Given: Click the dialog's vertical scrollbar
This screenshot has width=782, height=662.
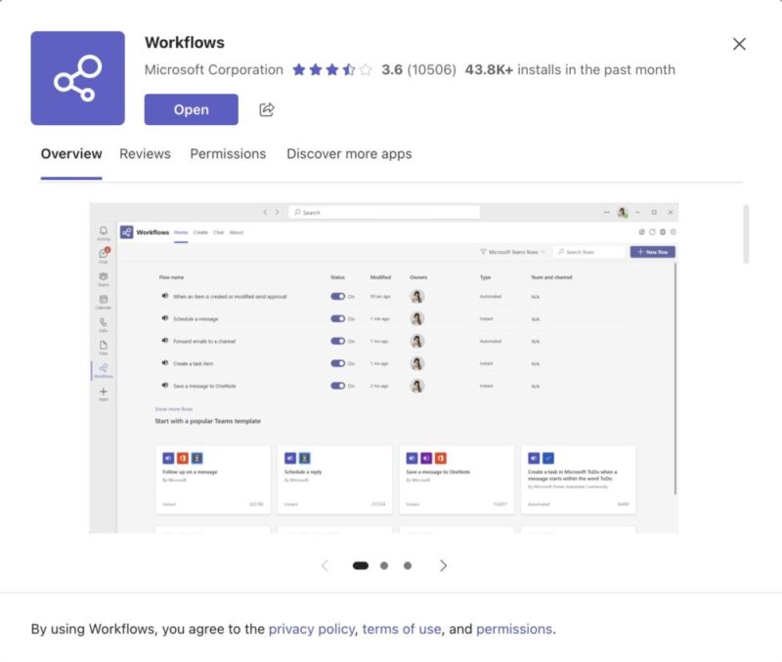Looking at the screenshot, I should tap(746, 233).
